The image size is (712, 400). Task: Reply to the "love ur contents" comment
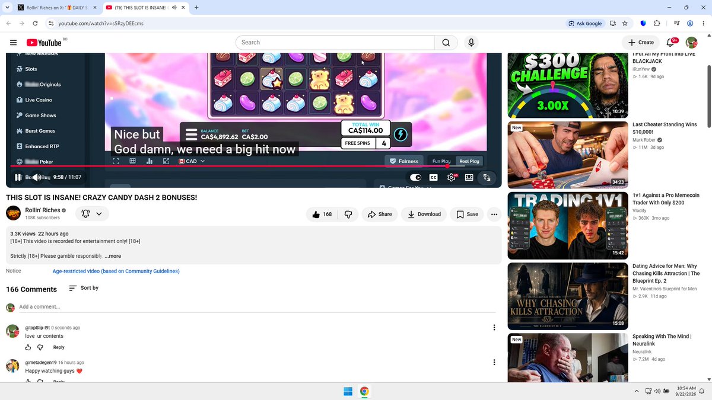coord(59,347)
